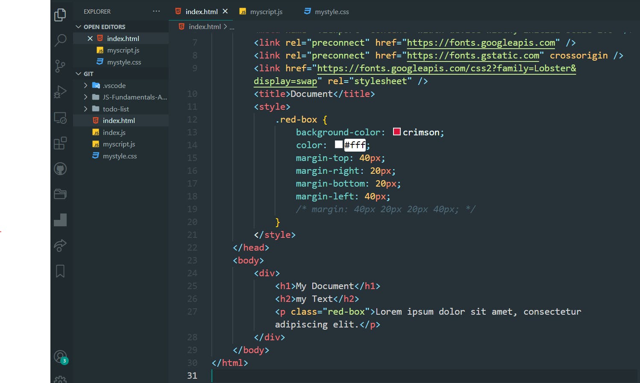The height and width of the screenshot is (383, 640).
Task: Click the 'my Text' h2 text
Action: pos(314,299)
